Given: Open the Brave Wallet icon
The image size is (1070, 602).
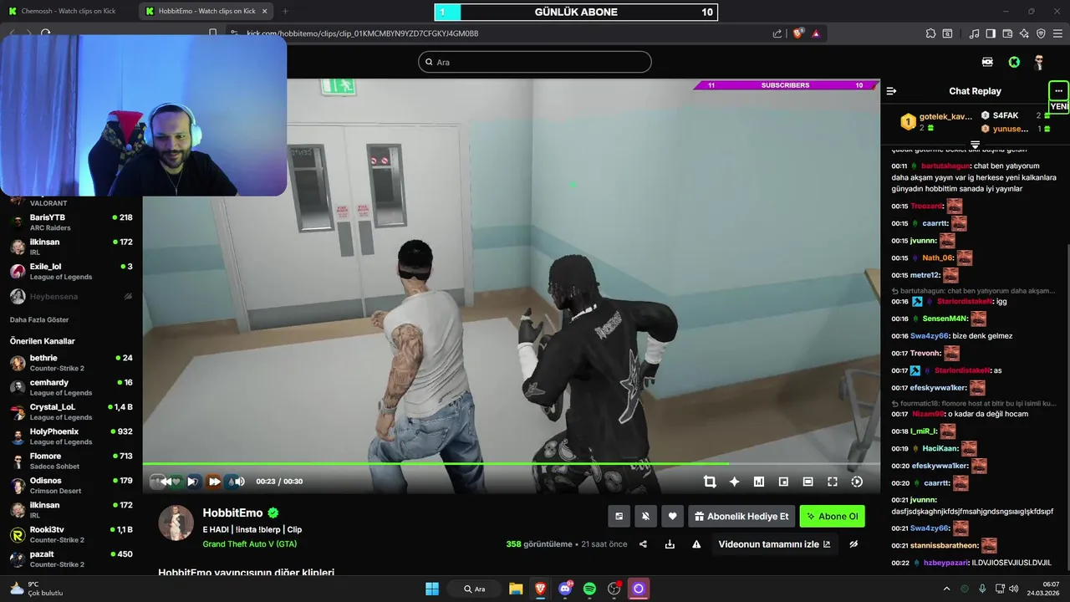Looking at the screenshot, I should point(1007,33).
